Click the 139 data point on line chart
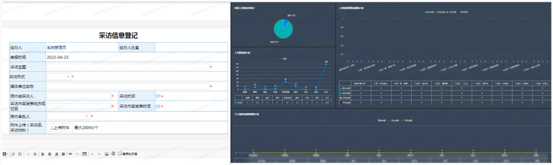The height and width of the screenshot is (165, 553). coord(326,64)
